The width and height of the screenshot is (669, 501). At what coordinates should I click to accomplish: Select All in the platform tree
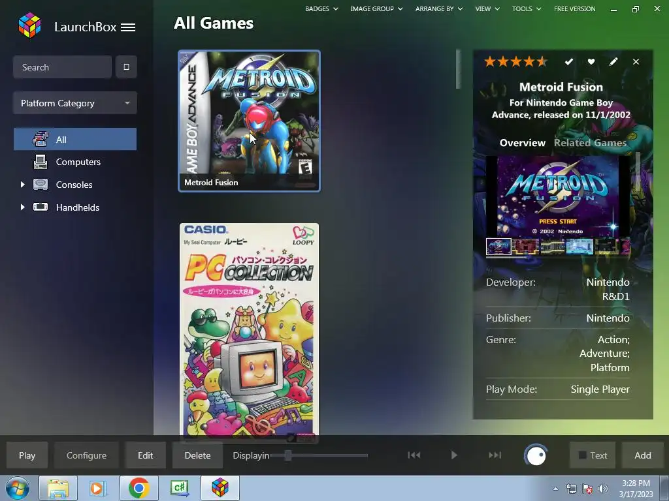click(x=75, y=140)
